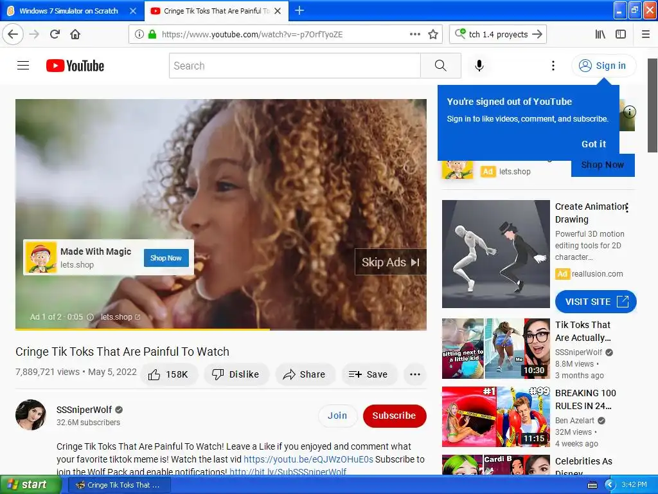Click the yellow ad progress bar
The height and width of the screenshot is (494, 658).
click(x=143, y=329)
